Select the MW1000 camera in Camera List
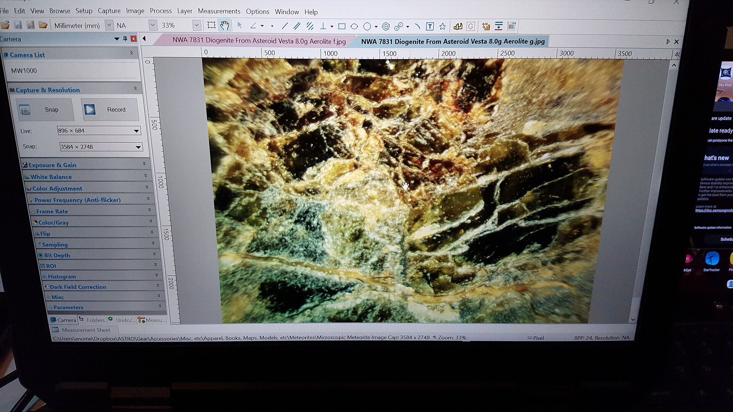733x412 pixels. [x=24, y=71]
